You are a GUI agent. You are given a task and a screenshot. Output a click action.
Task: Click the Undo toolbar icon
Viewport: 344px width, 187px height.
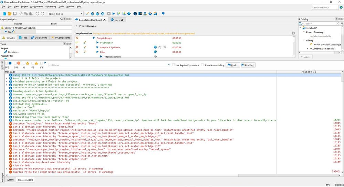[37, 14]
